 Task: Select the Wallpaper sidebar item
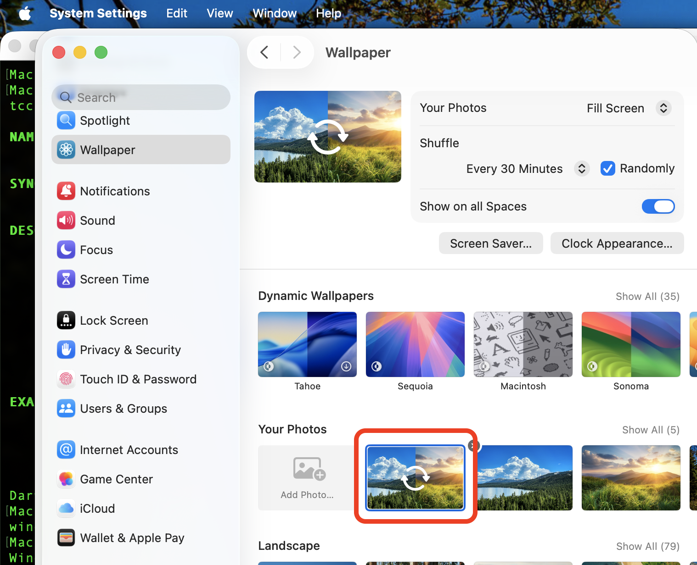click(141, 150)
